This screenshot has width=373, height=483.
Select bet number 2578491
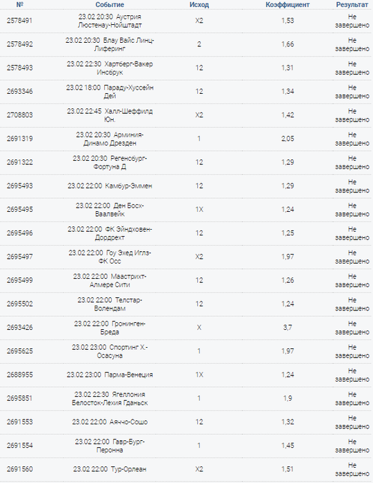[19, 21]
